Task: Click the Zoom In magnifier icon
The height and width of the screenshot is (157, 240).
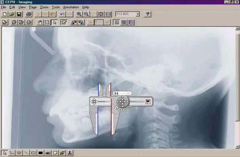Action: click(x=79, y=14)
